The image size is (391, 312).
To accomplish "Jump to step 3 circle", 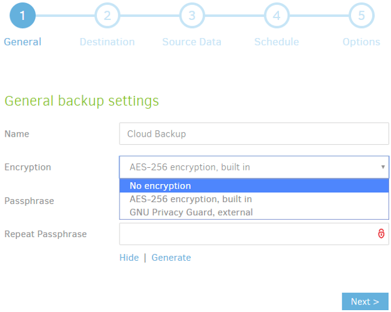I will pyautogui.click(x=192, y=16).
